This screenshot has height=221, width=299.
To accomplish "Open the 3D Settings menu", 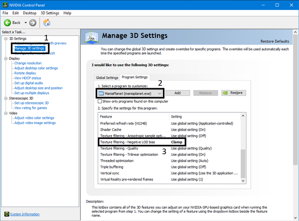I will click(x=50, y=13).
